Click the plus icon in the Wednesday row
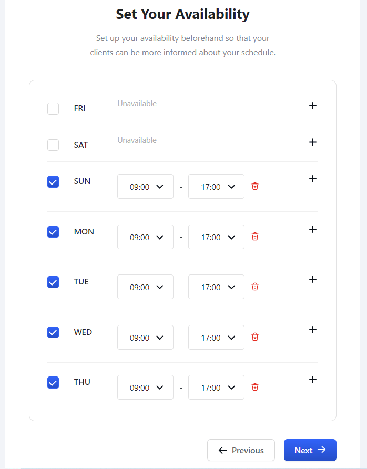 [312, 330]
